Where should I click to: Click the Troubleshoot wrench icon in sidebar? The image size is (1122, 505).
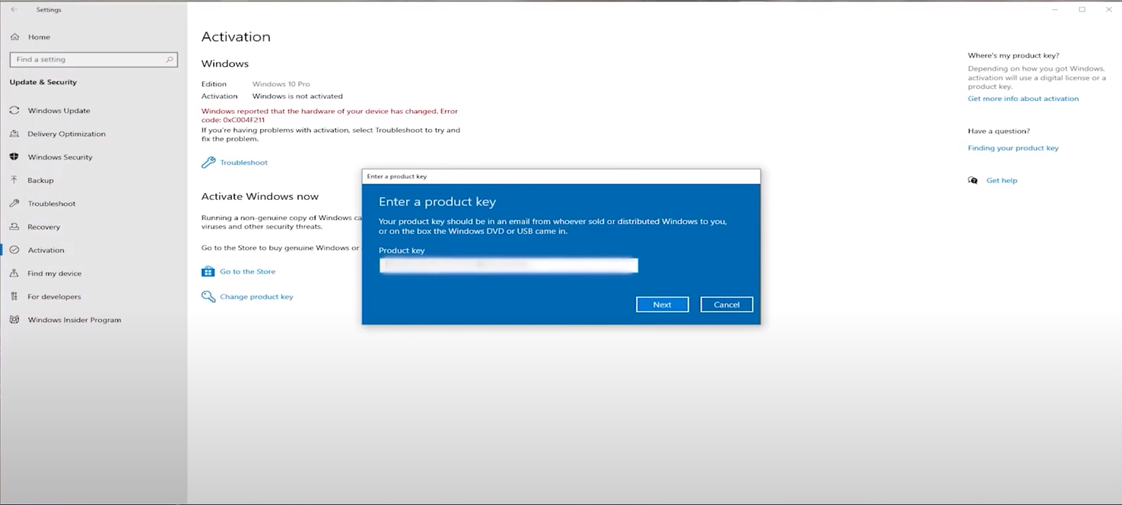14,204
